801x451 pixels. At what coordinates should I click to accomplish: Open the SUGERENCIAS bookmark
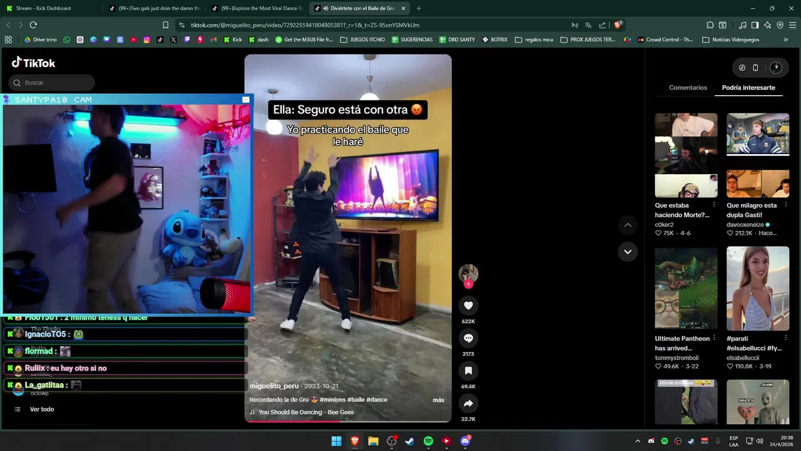tap(412, 39)
